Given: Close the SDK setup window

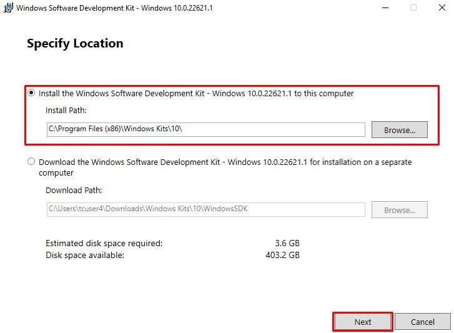Looking at the screenshot, I should coord(442,8).
